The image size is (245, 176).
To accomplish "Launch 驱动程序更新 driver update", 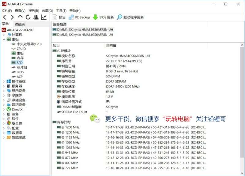I will click(130, 17).
